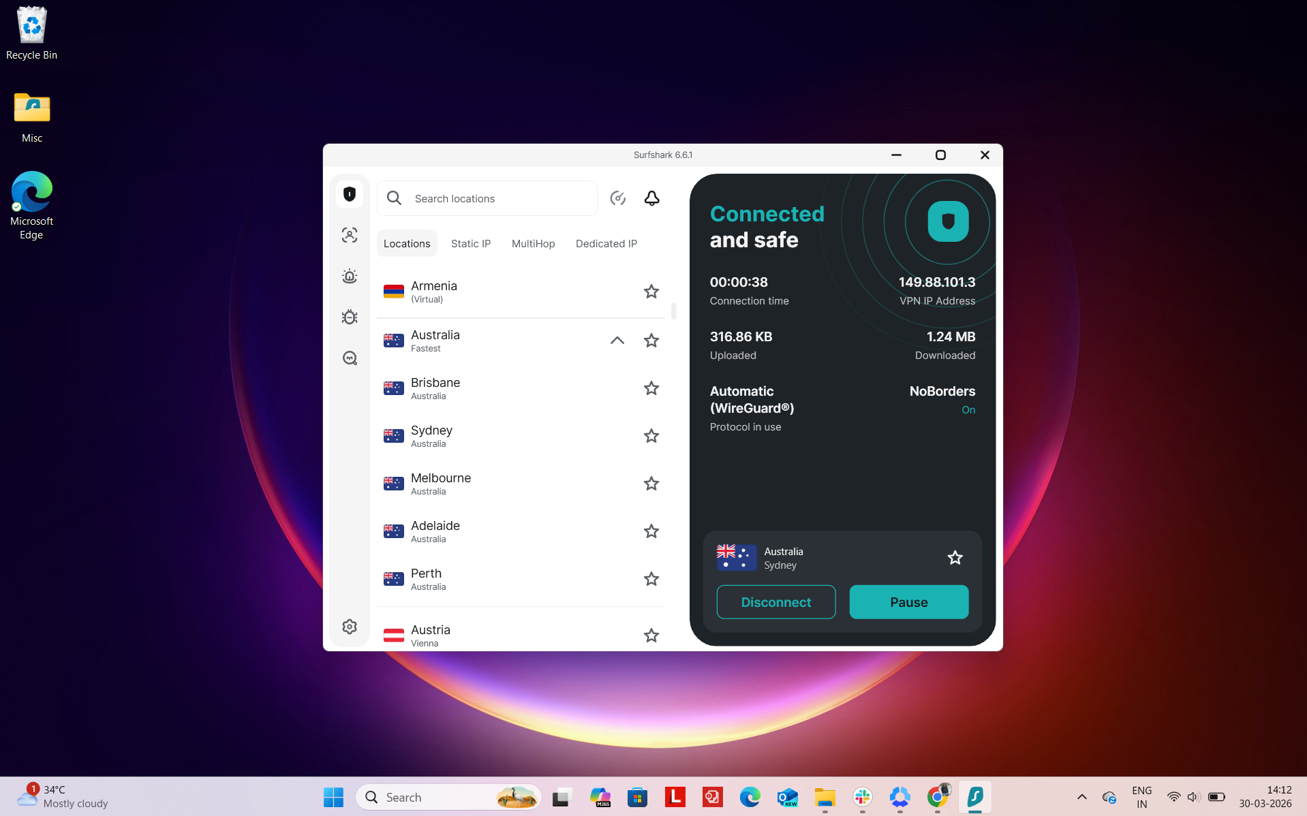Click the Search locations field
This screenshot has height=816, width=1307.
[487, 198]
